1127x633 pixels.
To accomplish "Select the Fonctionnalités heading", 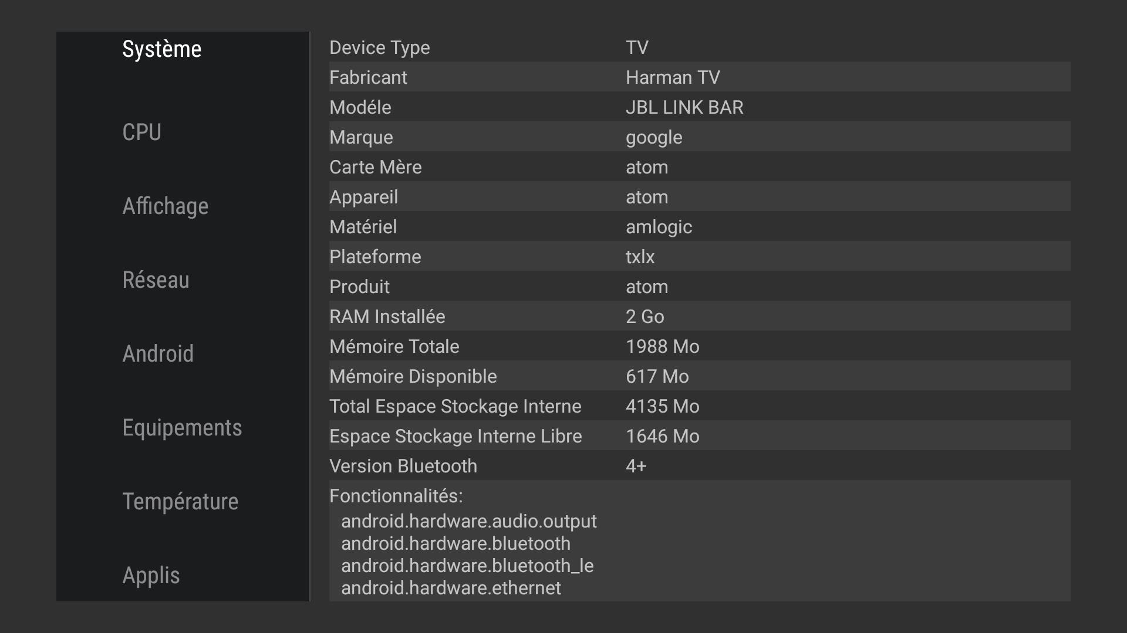I will (396, 496).
